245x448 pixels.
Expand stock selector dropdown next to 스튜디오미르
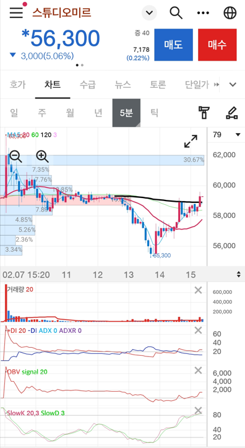(149, 13)
